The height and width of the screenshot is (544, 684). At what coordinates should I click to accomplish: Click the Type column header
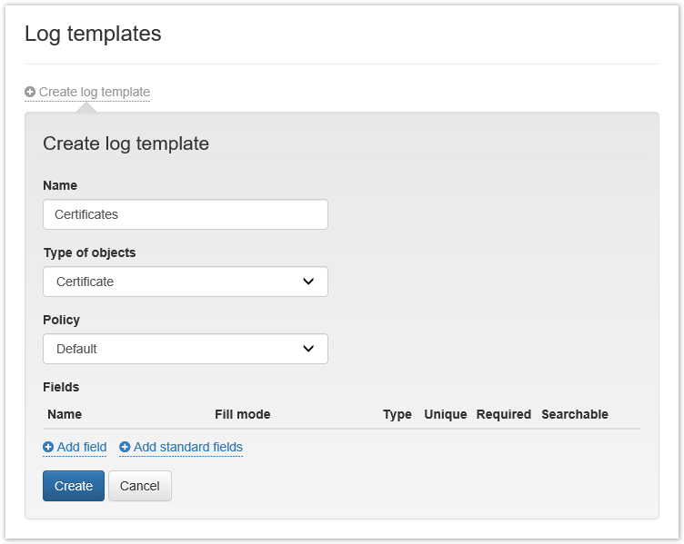tap(397, 414)
